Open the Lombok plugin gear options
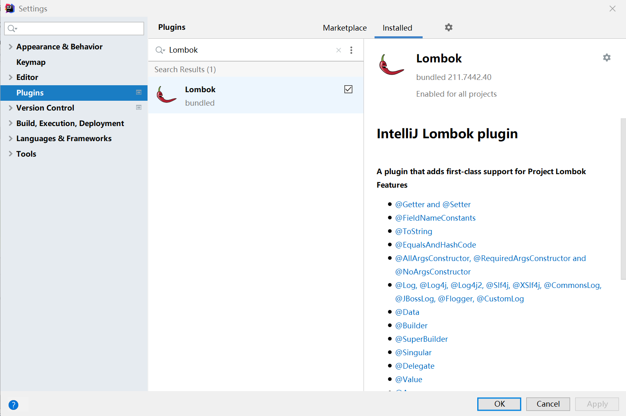This screenshot has height=416, width=626. click(607, 58)
